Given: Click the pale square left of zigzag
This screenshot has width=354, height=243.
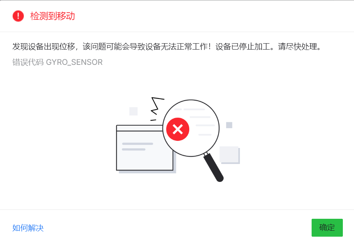Looking at the screenshot, I should [133, 111].
